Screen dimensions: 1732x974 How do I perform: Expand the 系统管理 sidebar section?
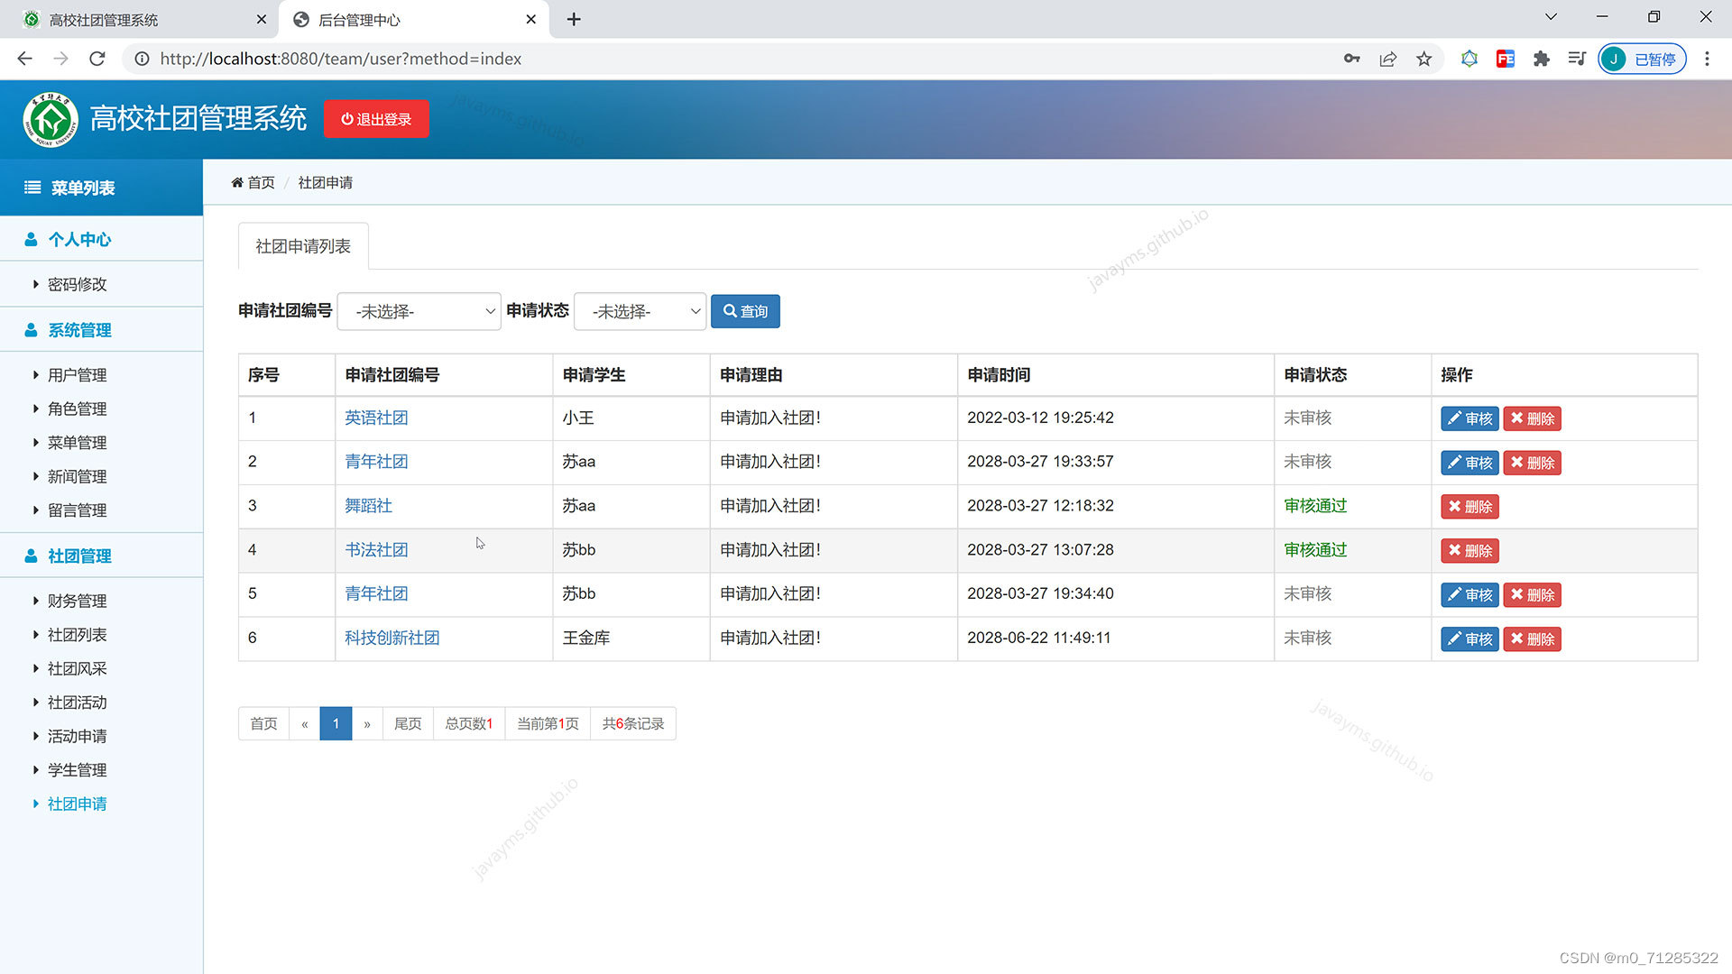(x=79, y=330)
